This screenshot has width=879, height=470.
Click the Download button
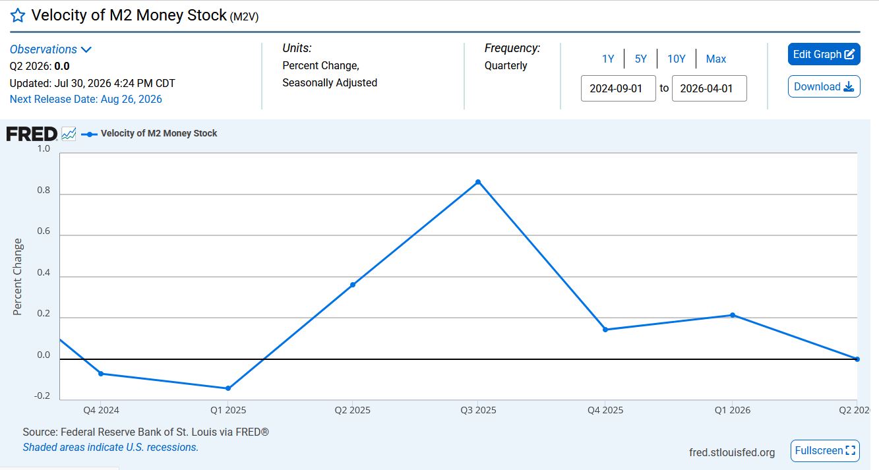(824, 86)
